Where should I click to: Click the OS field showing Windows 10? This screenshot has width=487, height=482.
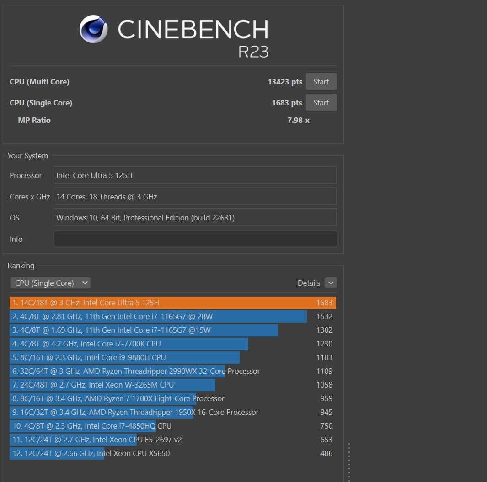(x=195, y=218)
